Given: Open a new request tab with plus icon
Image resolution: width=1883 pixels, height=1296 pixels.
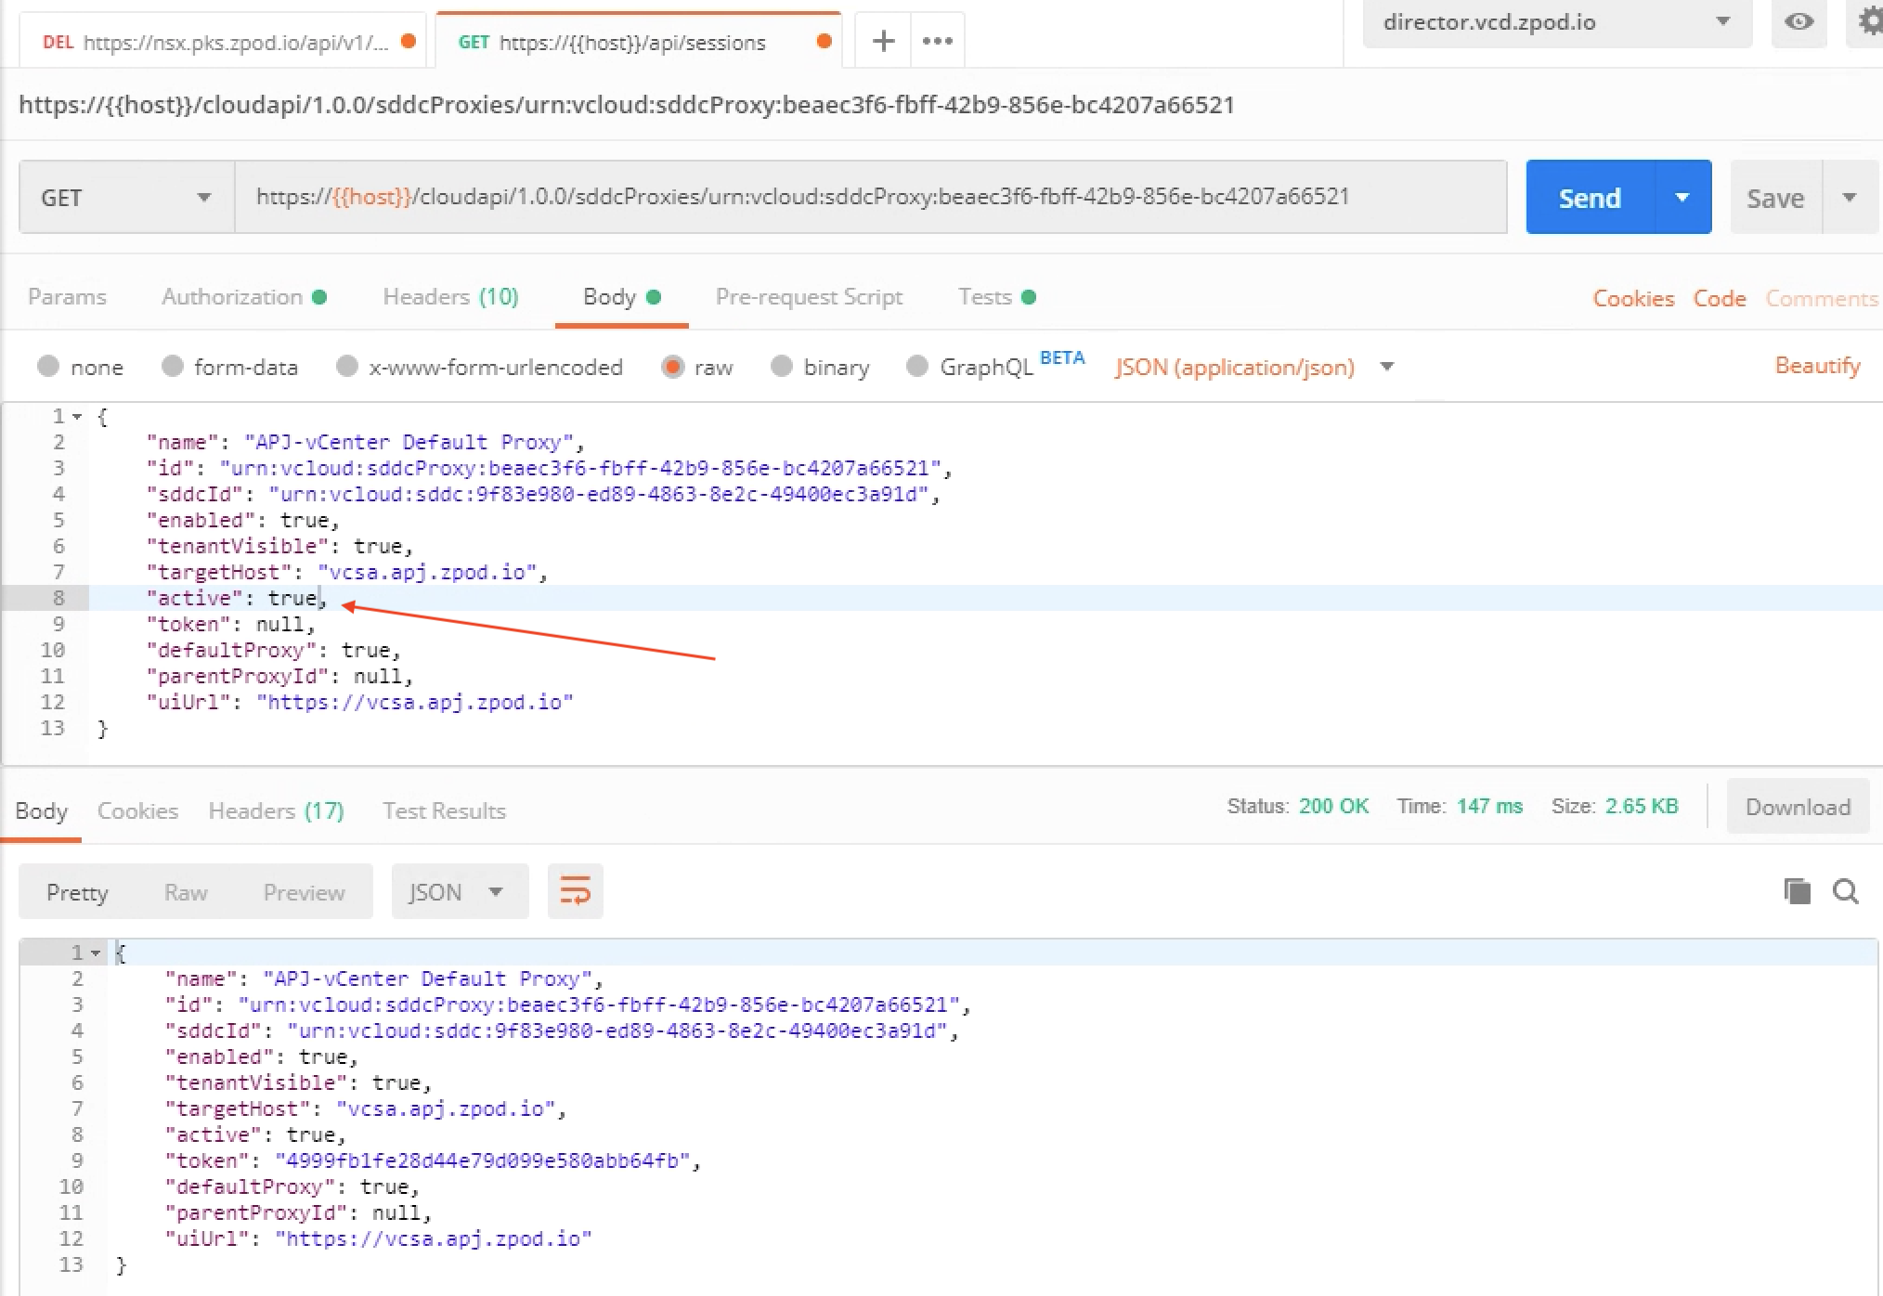Looking at the screenshot, I should pyautogui.click(x=883, y=41).
